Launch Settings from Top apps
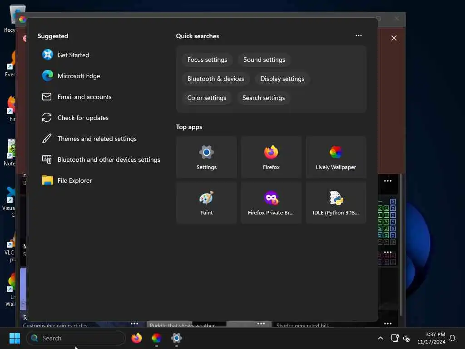Screen dimensions: 465x349 [207, 157]
